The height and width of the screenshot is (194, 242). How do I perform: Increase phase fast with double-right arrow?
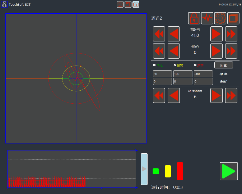click(x=231, y=51)
